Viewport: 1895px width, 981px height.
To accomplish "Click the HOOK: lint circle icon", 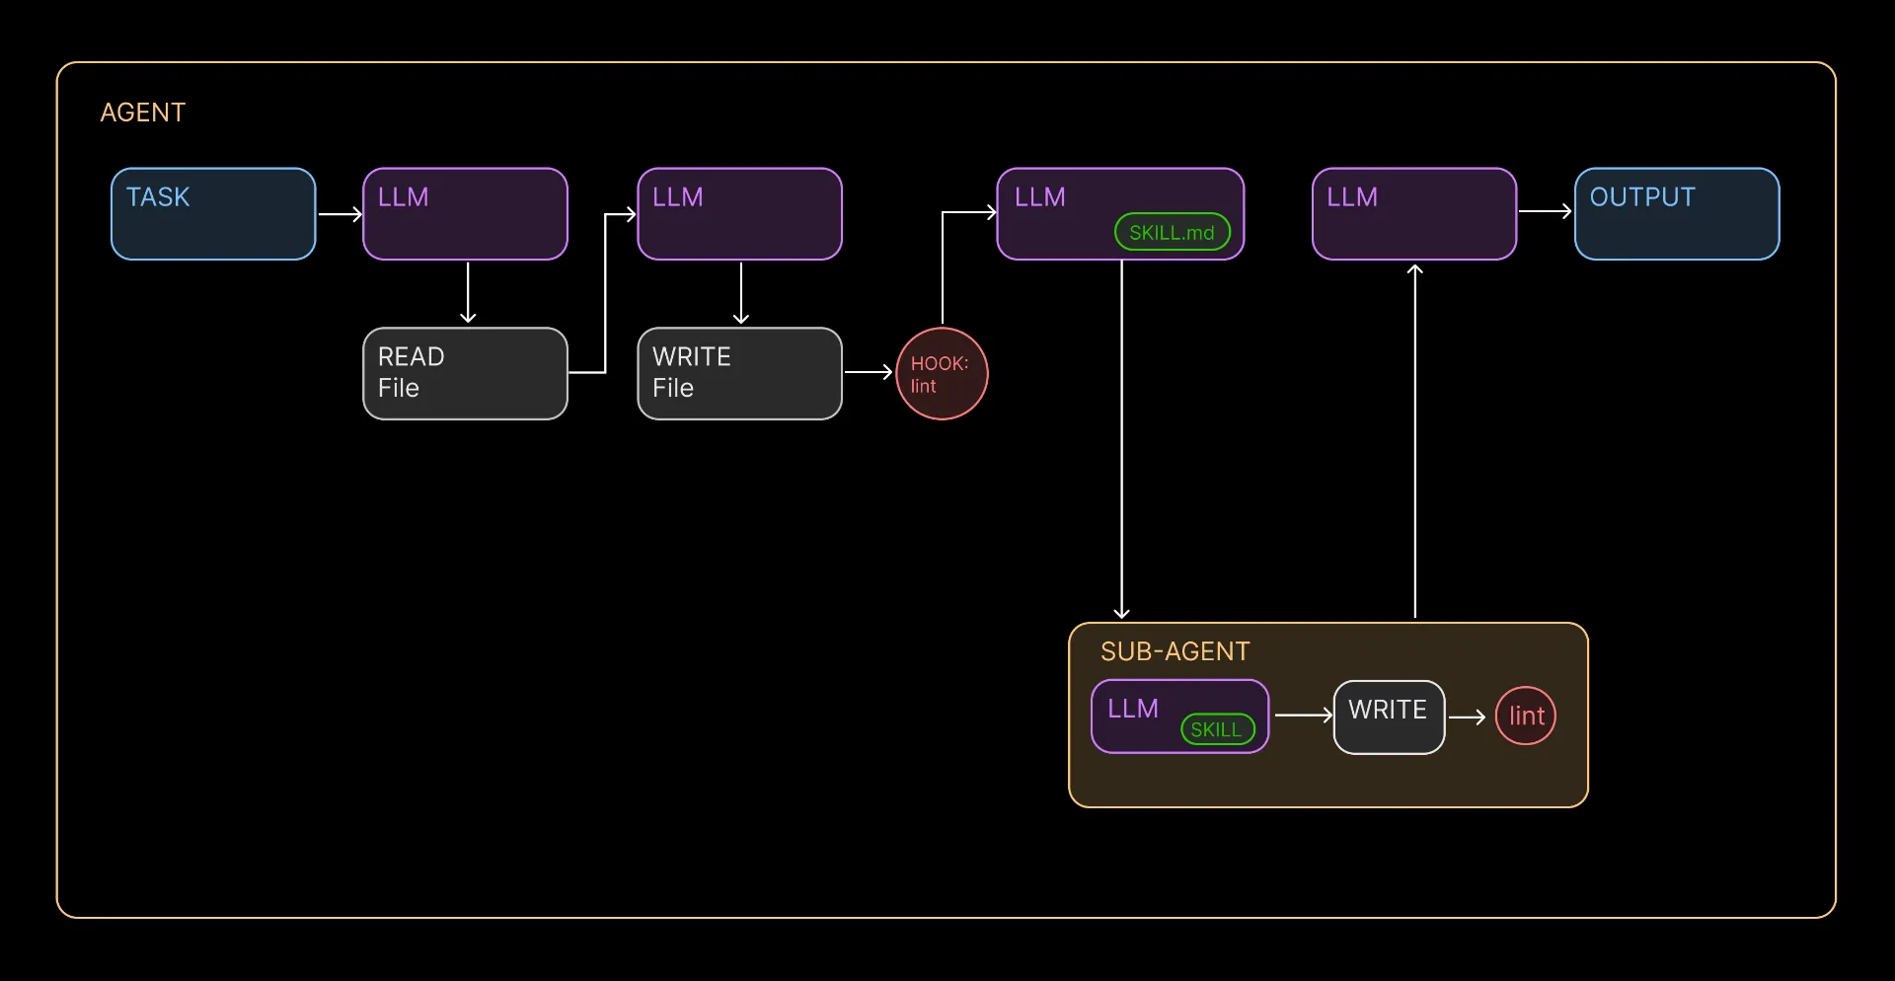I will [941, 374].
